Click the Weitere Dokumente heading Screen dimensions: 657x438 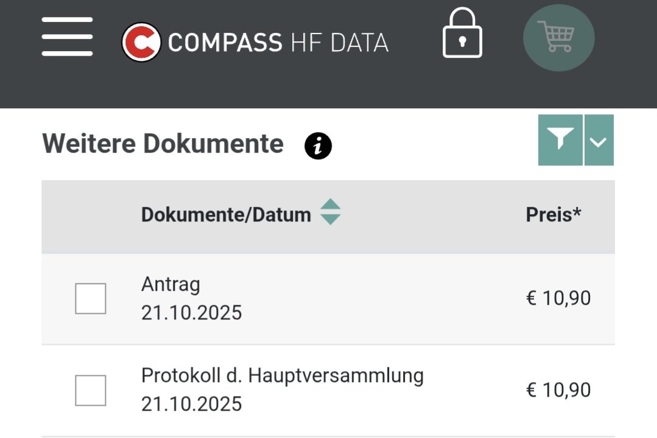(x=163, y=144)
